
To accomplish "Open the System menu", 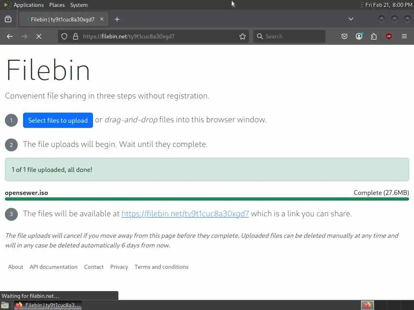I will [x=79, y=5].
